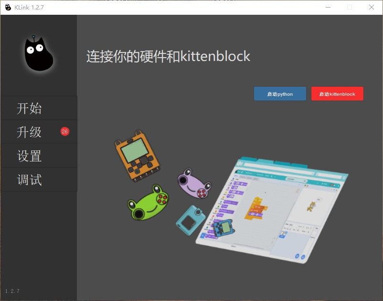Click the teal camera module image

[191, 220]
